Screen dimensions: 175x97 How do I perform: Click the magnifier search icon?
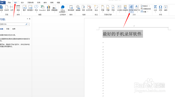[26, 24]
